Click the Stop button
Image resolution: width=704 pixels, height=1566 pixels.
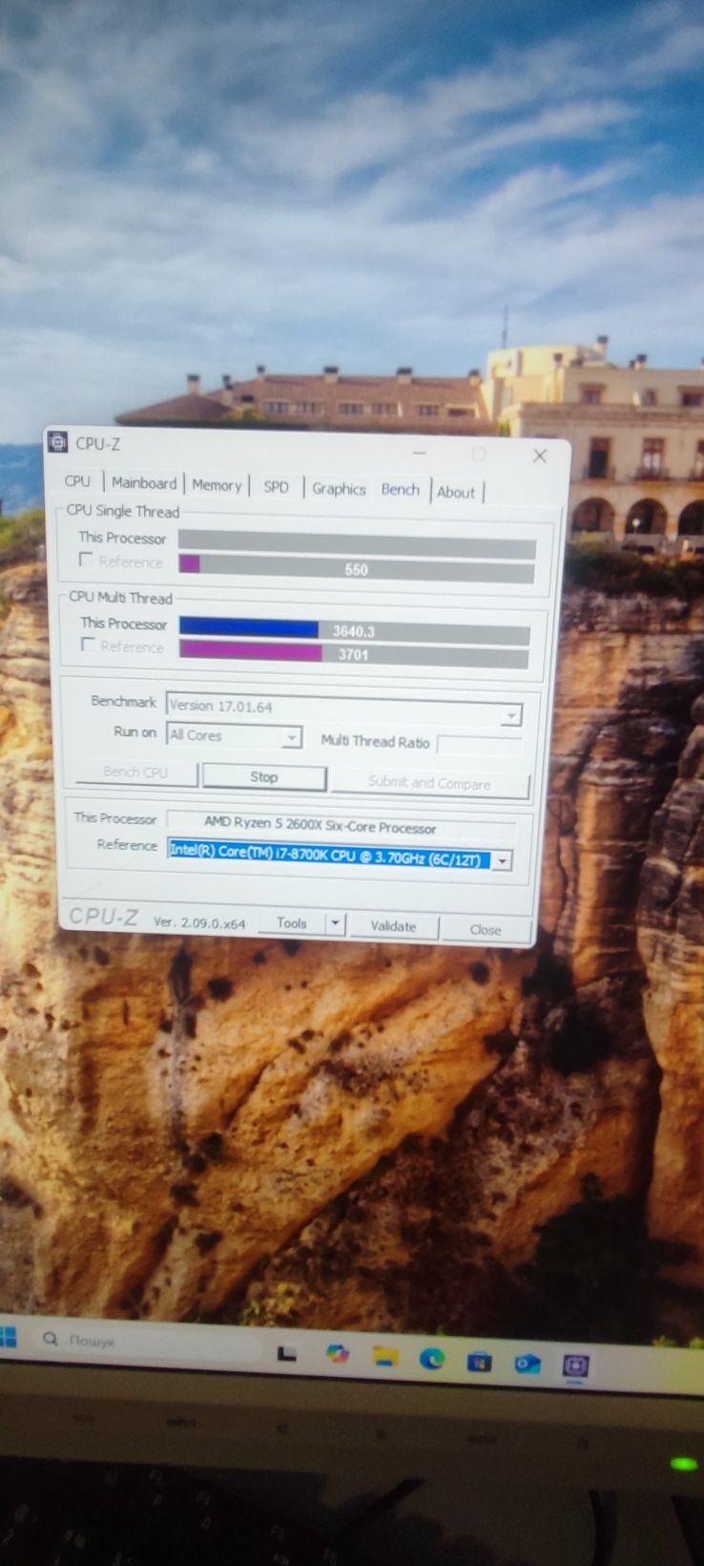point(264,777)
